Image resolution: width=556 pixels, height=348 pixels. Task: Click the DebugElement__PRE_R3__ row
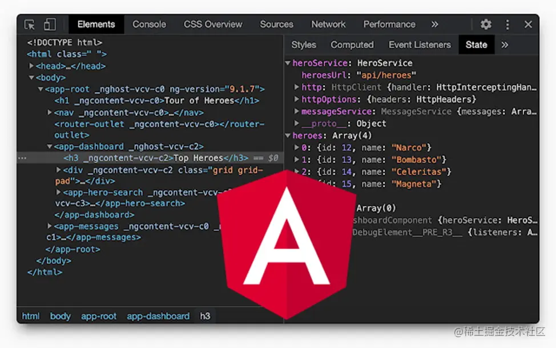445,232
